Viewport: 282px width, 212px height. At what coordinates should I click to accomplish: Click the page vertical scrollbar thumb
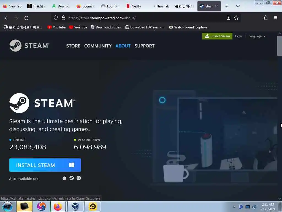tap(280, 46)
